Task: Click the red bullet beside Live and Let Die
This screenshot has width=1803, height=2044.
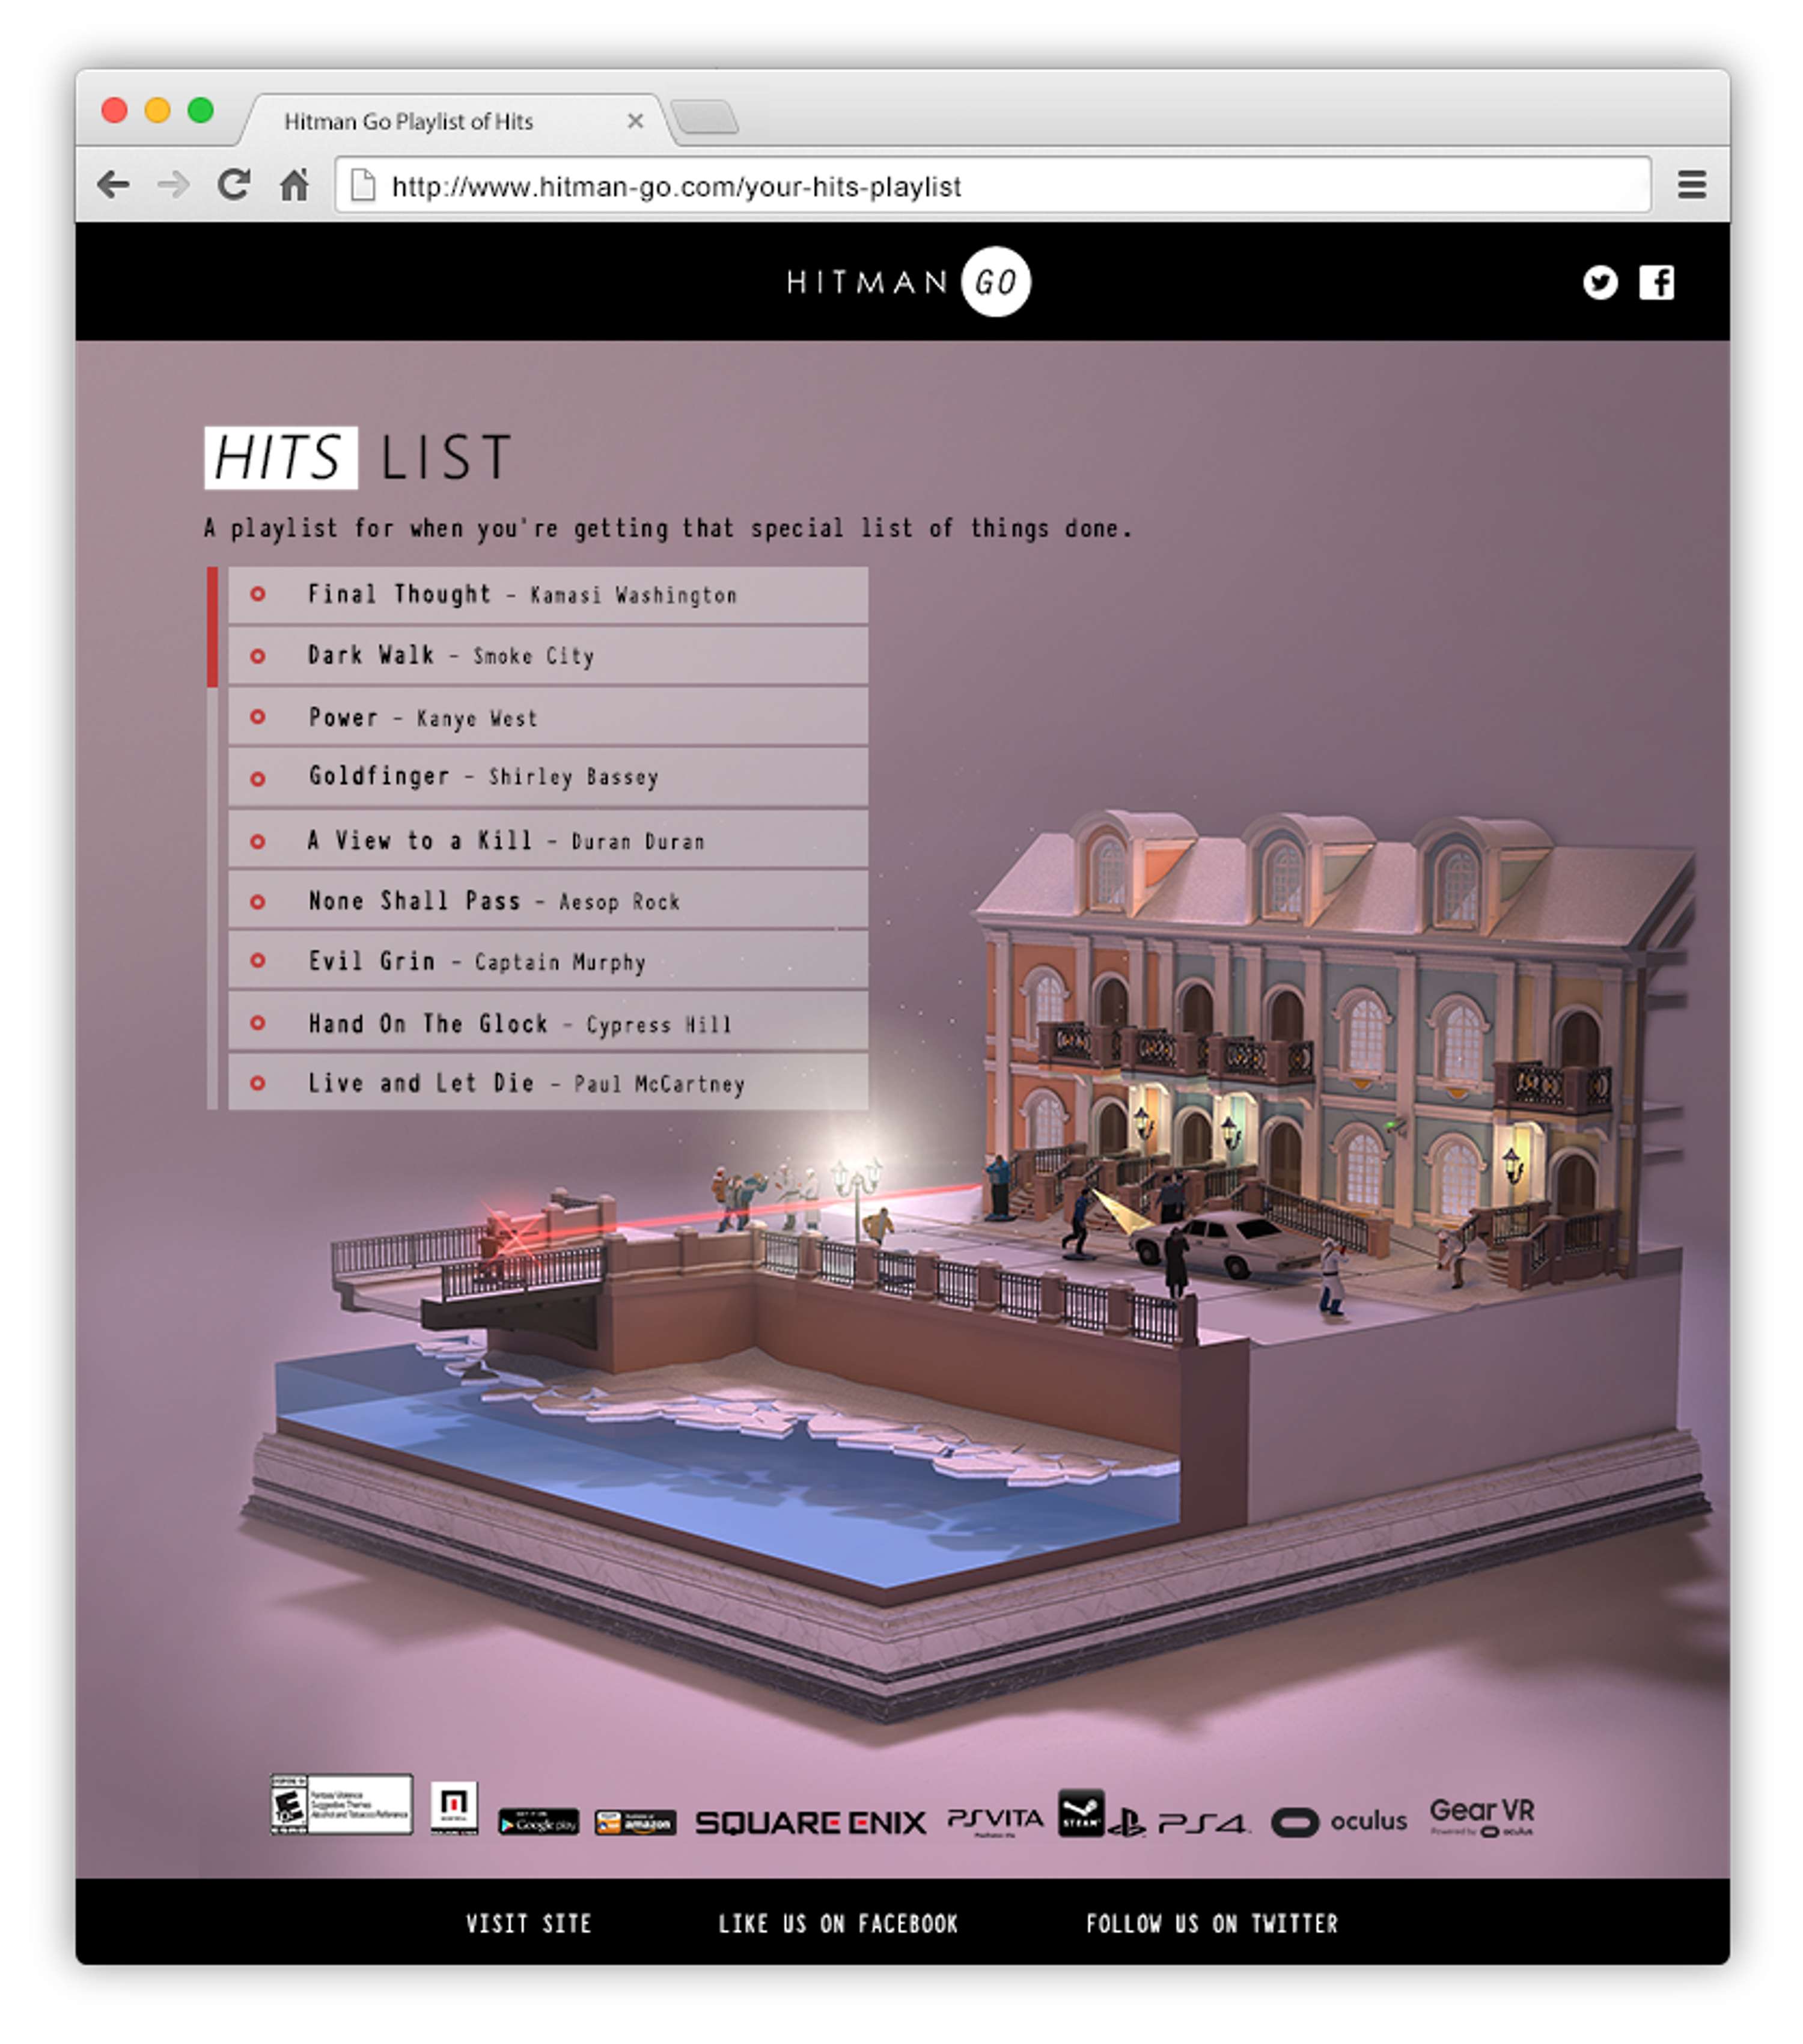Action: point(257,1083)
